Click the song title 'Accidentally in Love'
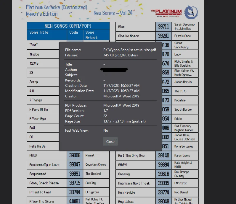Viewport: 236px width, 204px height. click(x=44, y=165)
